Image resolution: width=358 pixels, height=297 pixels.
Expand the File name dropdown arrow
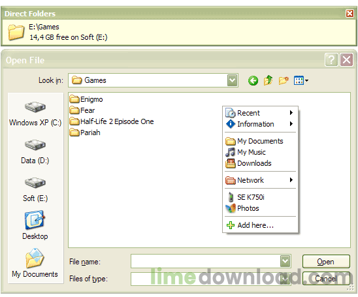pos(285,261)
